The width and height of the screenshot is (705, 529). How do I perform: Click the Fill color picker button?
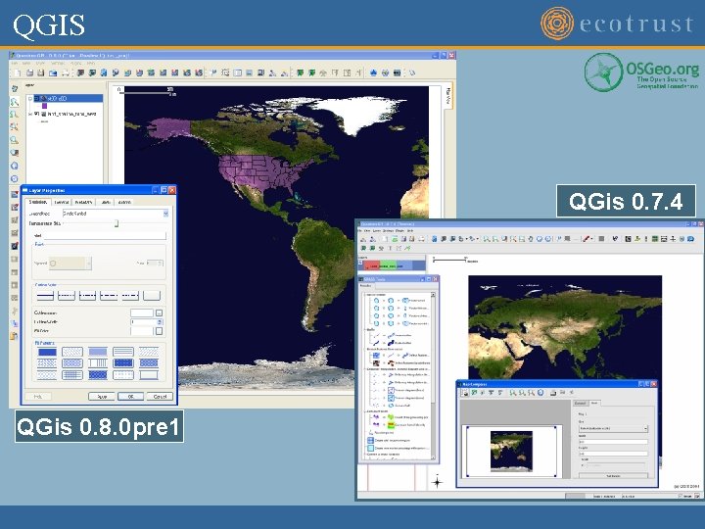point(160,331)
